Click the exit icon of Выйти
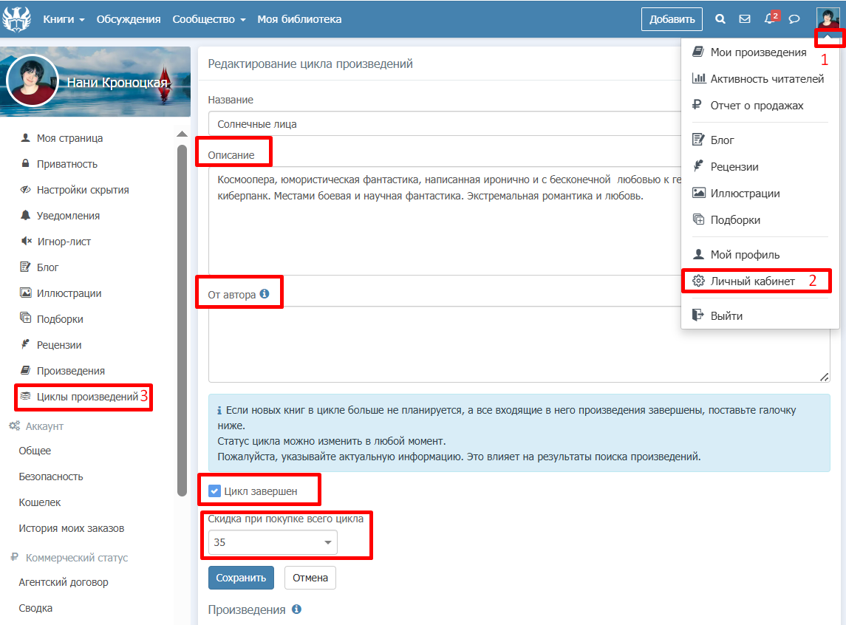 point(698,315)
